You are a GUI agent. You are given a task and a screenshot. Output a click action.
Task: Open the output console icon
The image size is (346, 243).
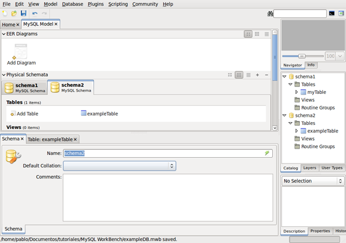point(332,13)
